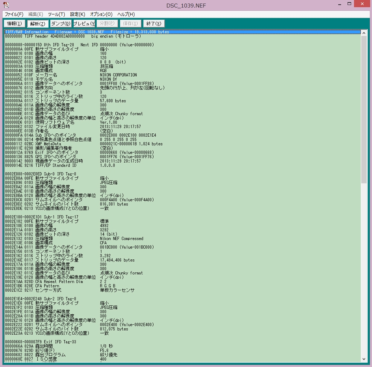Select the 露出プログラム 絞り優先 row
372x367 pixels.
(x=182, y=355)
